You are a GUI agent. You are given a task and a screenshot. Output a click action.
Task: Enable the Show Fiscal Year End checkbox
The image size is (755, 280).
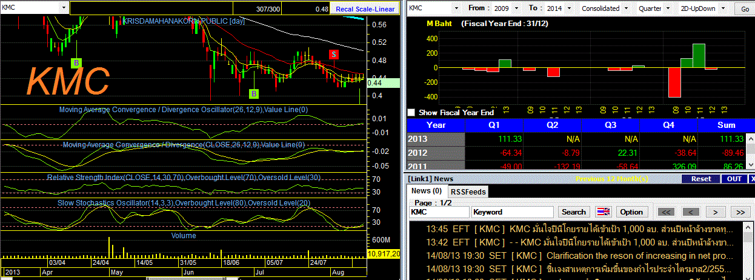point(412,113)
